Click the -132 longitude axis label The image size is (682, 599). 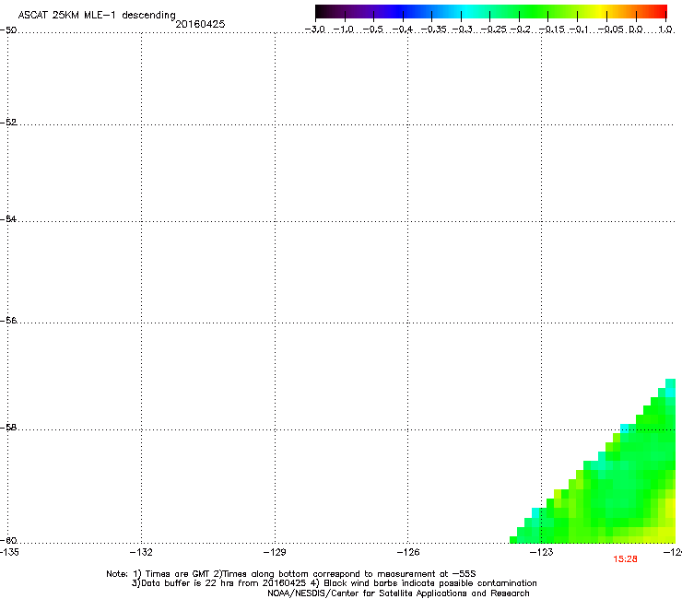(141, 552)
